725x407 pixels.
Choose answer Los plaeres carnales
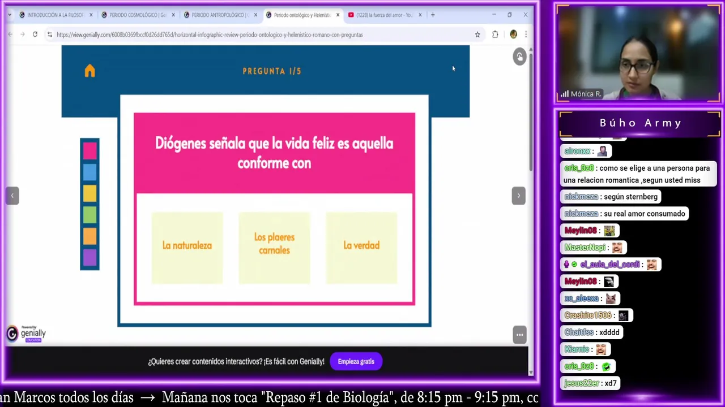pyautogui.click(x=274, y=247)
